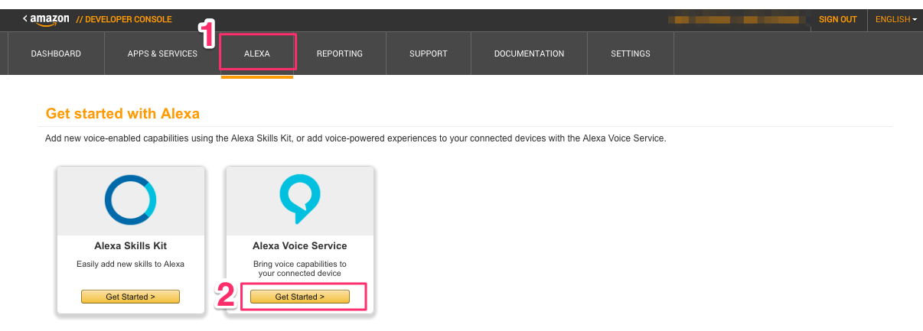Click the blurred account name in header
The height and width of the screenshot is (331, 923).
tap(738, 19)
